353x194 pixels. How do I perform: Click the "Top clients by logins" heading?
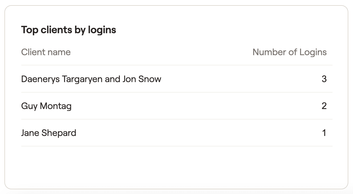69,30
